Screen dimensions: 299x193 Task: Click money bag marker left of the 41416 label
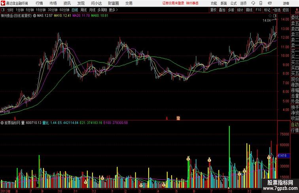[269, 157]
